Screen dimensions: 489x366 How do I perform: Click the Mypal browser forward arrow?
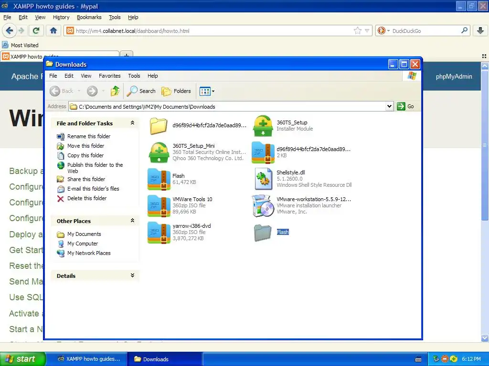[x=21, y=30]
